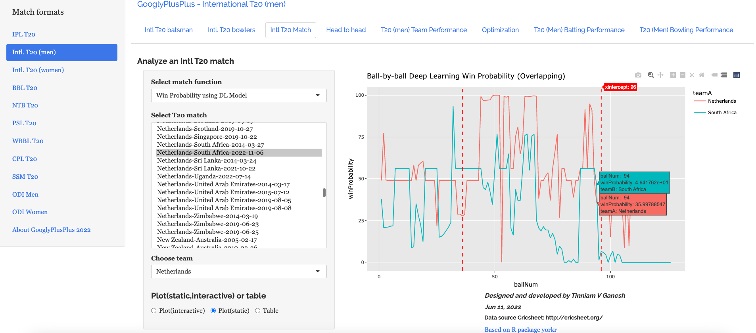
Task: Switch to the Head to head tab
Action: [x=346, y=30]
